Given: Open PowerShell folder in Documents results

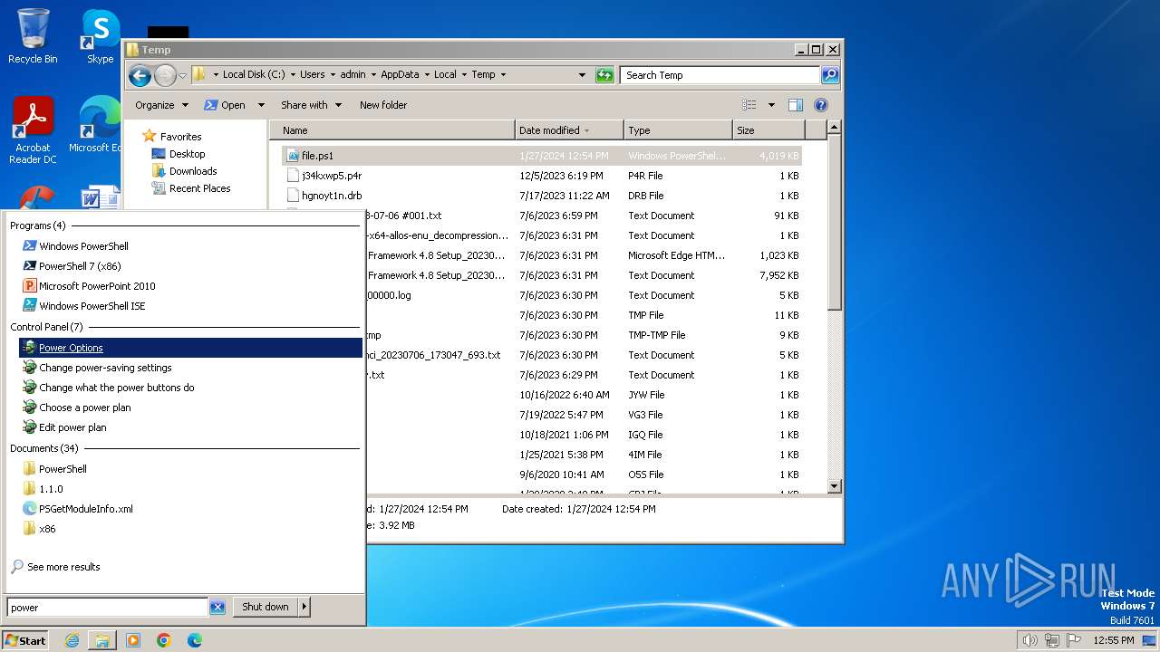Looking at the screenshot, I should 63,469.
